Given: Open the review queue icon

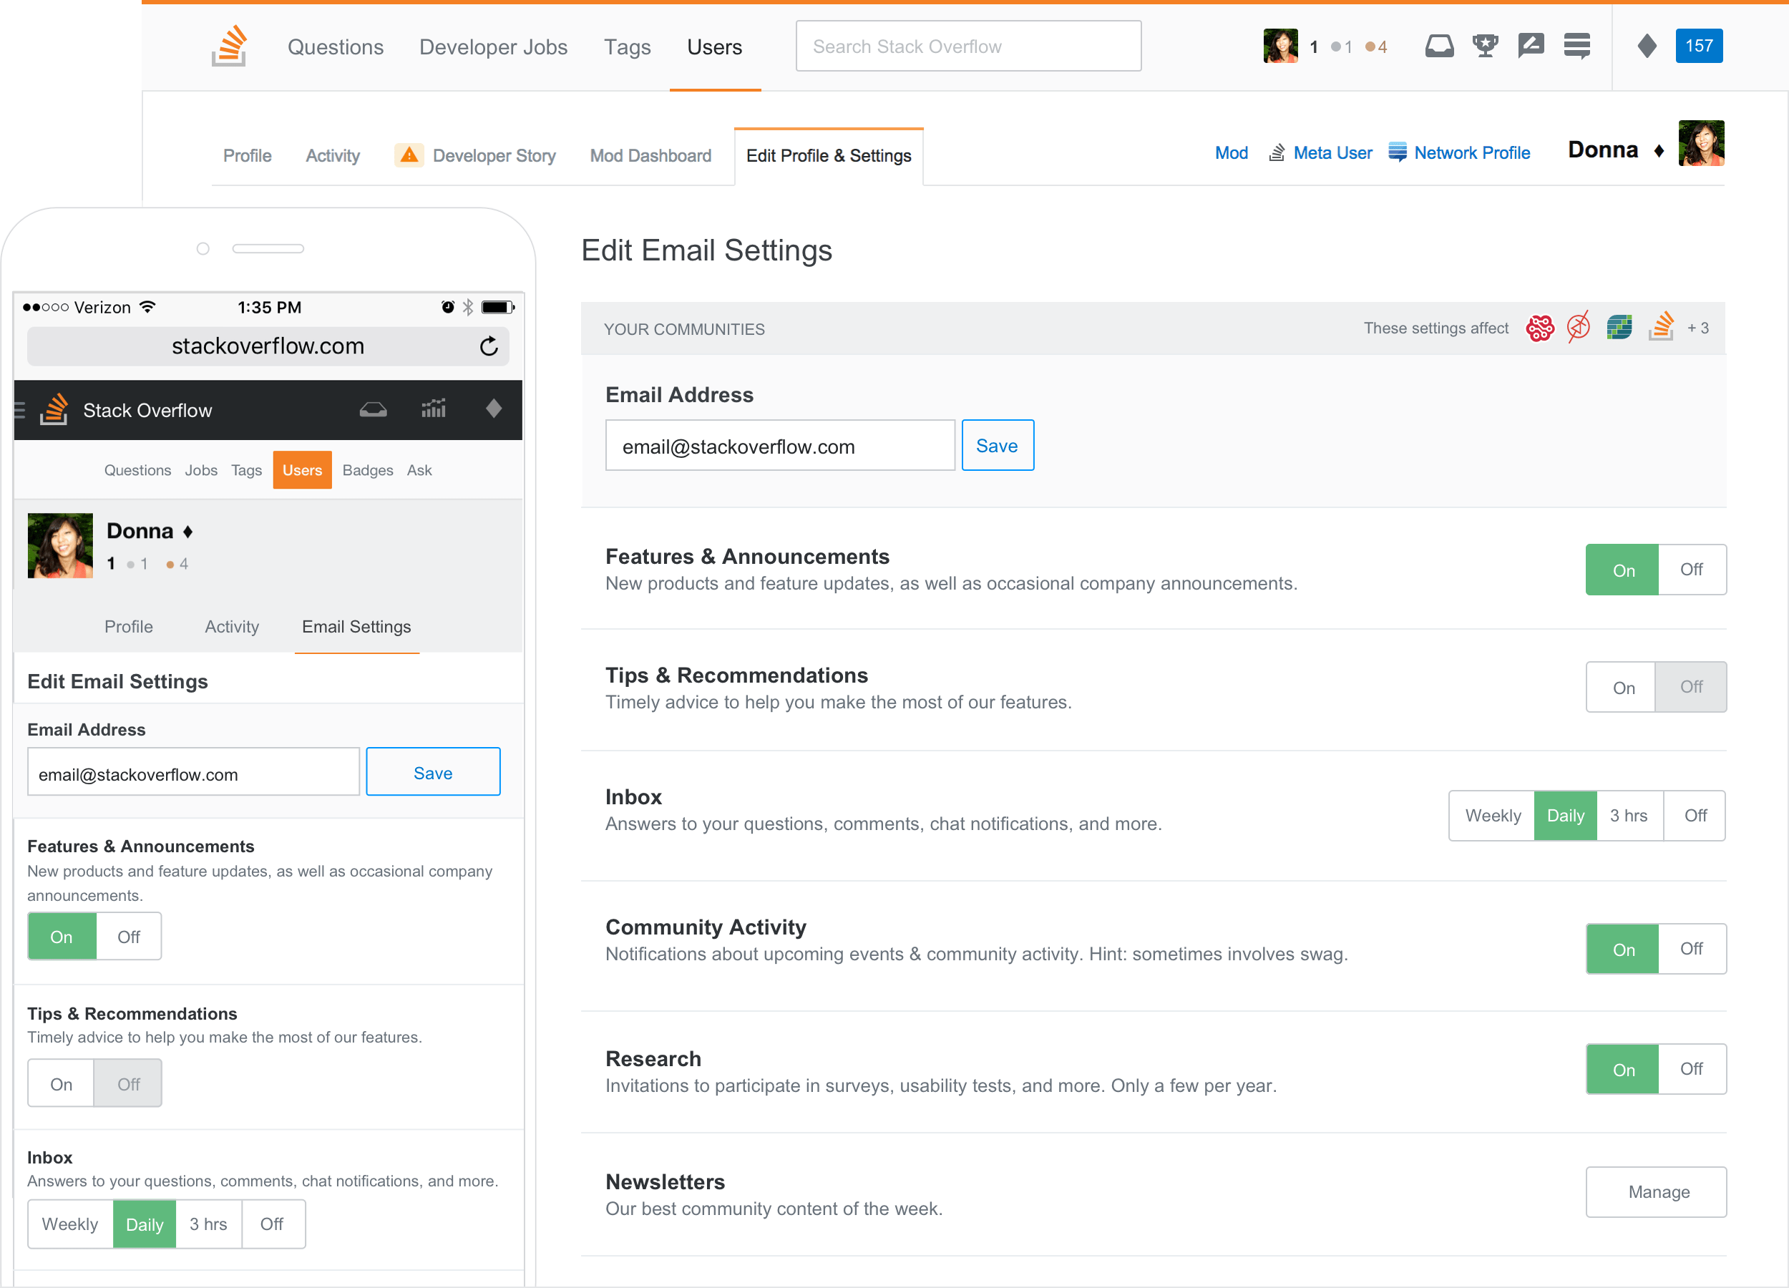Looking at the screenshot, I should pos(1530,46).
